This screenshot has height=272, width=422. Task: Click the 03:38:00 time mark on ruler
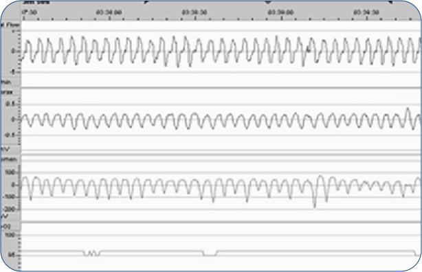pyautogui.click(x=109, y=12)
